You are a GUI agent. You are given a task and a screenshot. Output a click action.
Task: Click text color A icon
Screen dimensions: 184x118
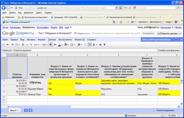(59, 45)
